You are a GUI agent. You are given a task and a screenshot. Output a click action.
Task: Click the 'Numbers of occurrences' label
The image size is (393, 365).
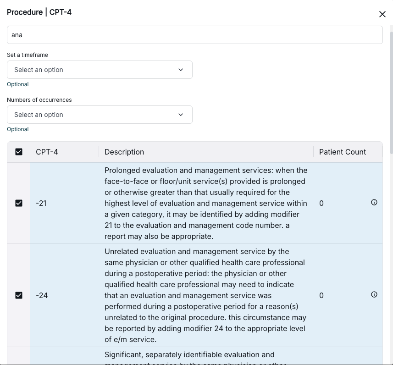click(x=39, y=100)
